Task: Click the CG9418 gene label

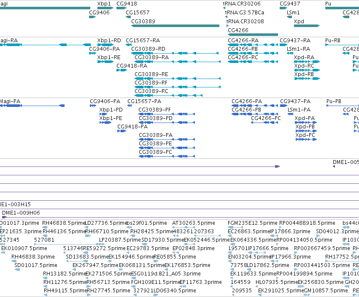Action: (127, 4)
